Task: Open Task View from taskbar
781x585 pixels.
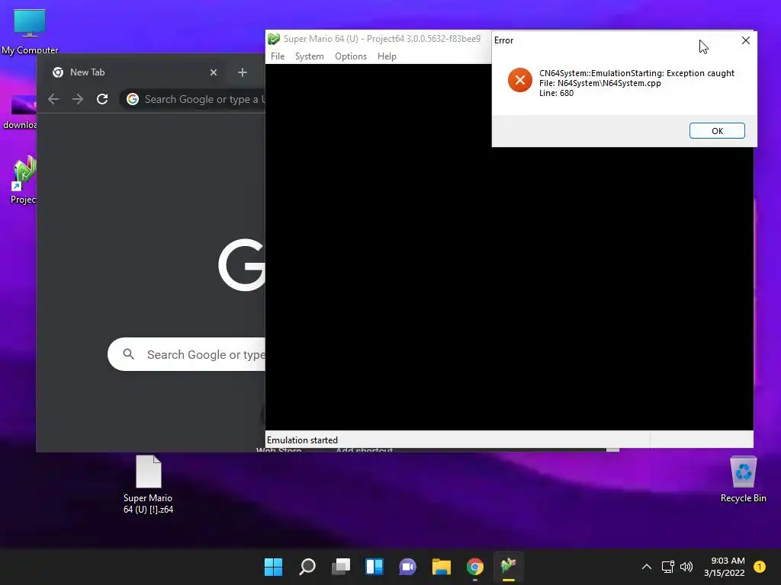Action: click(x=341, y=567)
